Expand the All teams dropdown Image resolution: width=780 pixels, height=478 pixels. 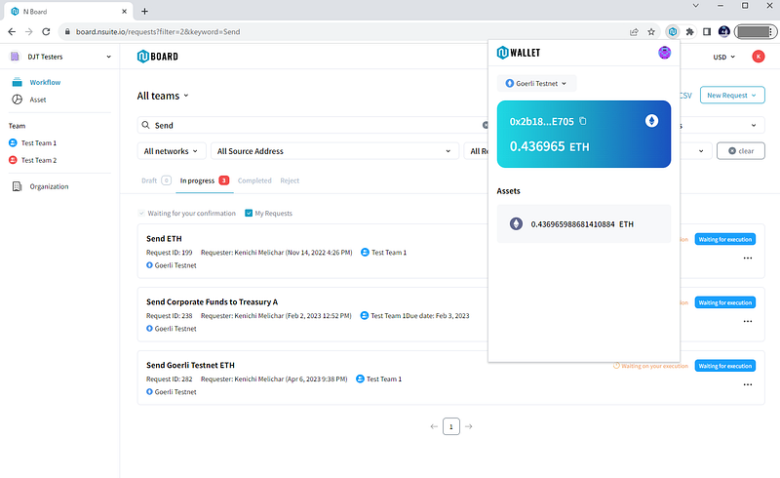163,96
